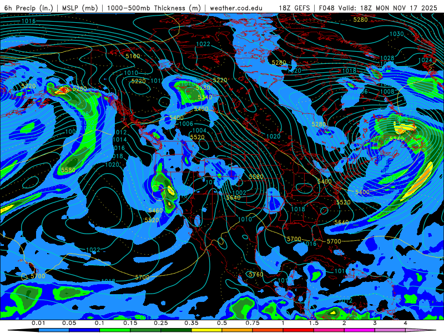Viewport: 444px width, 333px height.
Task: Click '1000-500mb Thickness (m)' header label
Action: click(154, 8)
